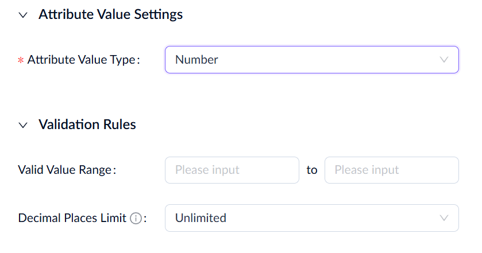Collapse the Validation Rules section chevron
Image resolution: width=482 pixels, height=253 pixels.
coord(23,125)
